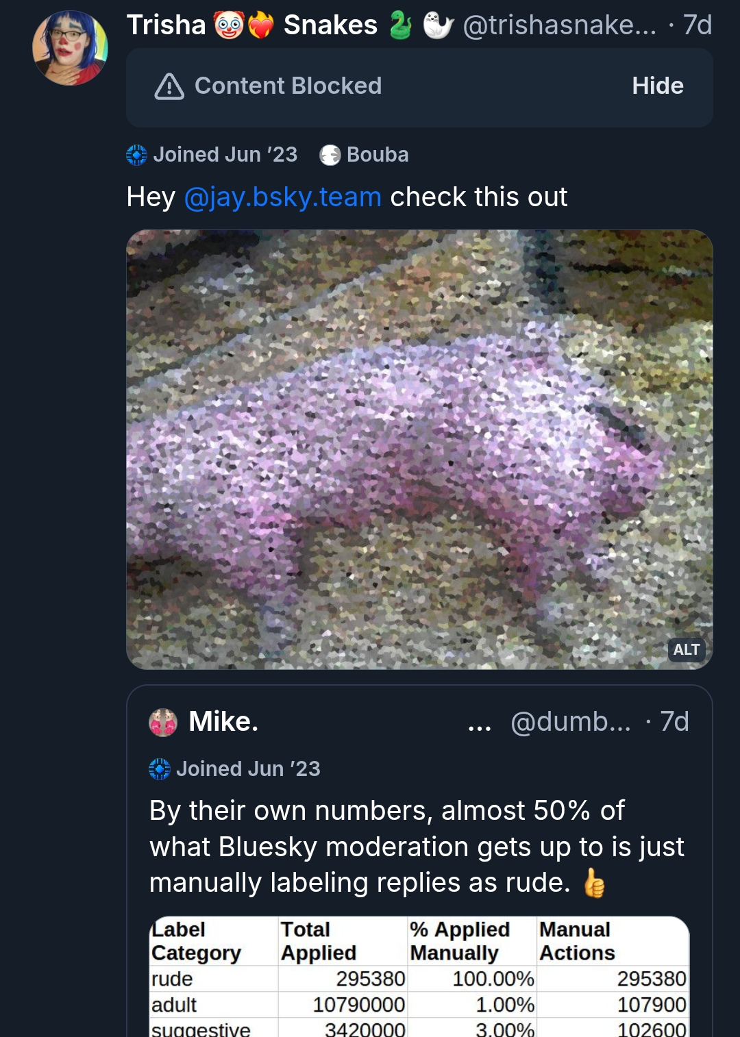Open the moderation table image in Mike's post

[419, 976]
